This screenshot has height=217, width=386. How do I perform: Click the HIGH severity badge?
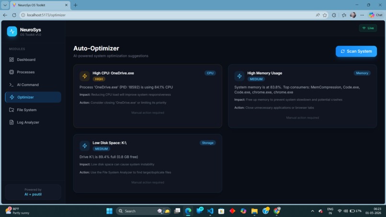99,79
